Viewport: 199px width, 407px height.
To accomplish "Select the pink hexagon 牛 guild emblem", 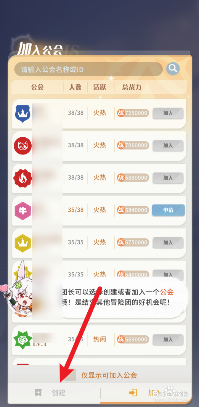I will tap(23, 210).
